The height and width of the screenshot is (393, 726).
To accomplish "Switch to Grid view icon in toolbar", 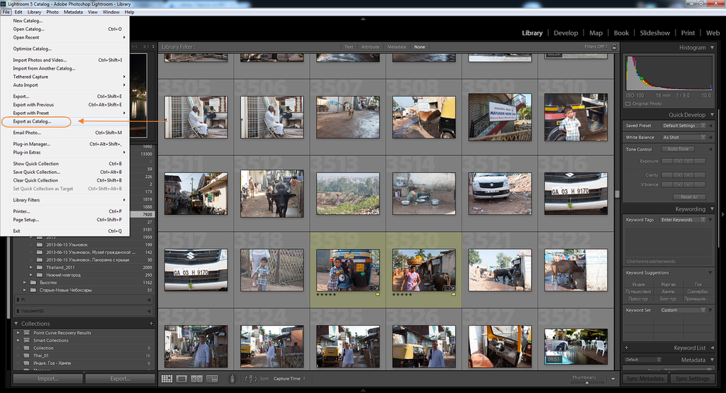I will [167, 379].
